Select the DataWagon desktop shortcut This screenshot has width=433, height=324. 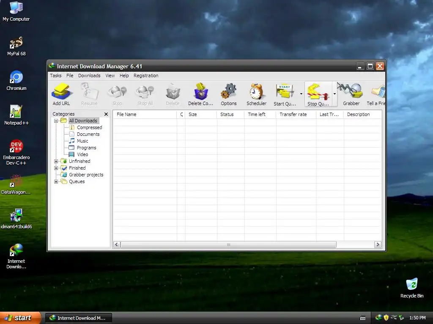(16, 185)
